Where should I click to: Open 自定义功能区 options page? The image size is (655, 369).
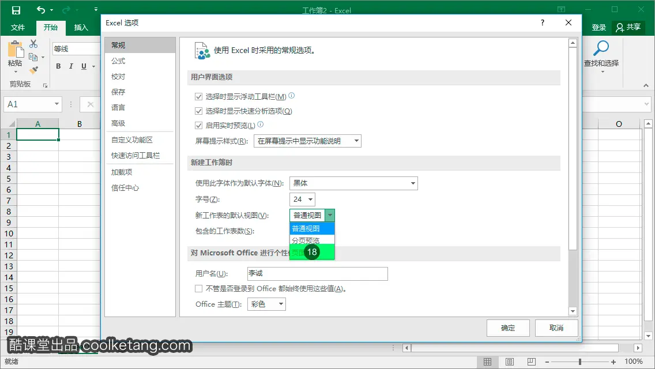click(140, 140)
